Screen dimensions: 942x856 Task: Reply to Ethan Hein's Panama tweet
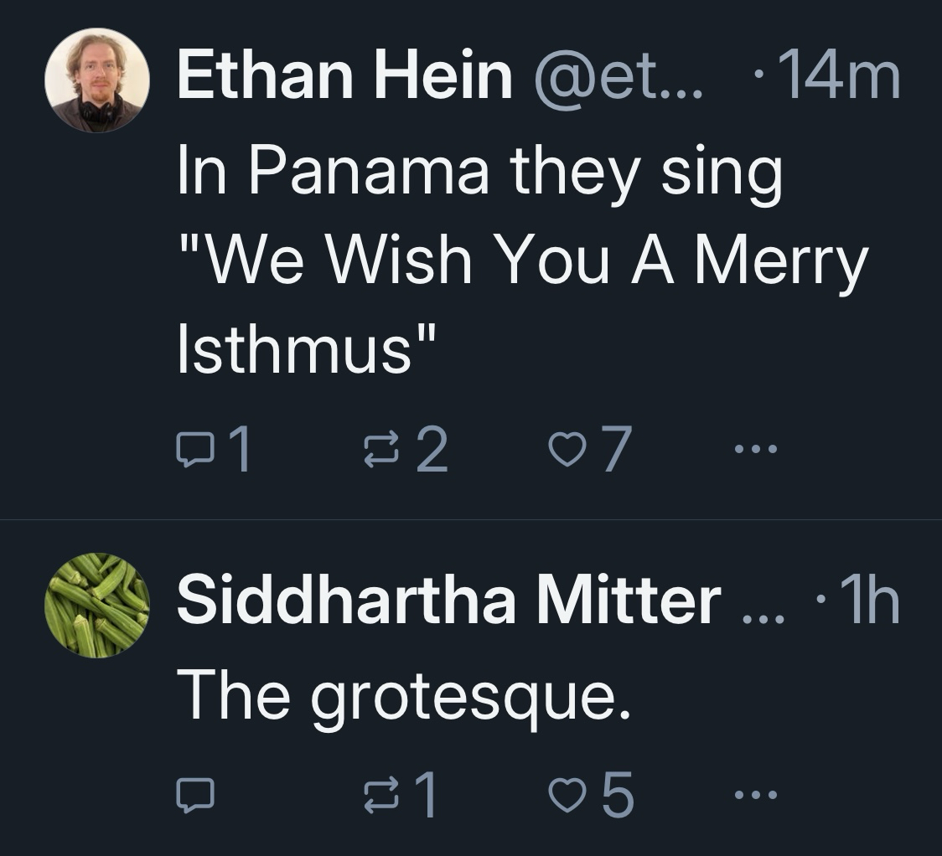point(194,450)
